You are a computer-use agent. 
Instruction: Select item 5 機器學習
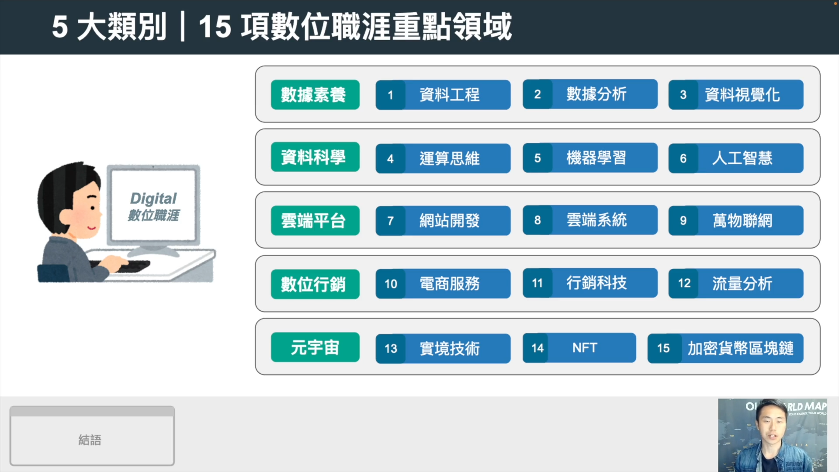coord(590,158)
